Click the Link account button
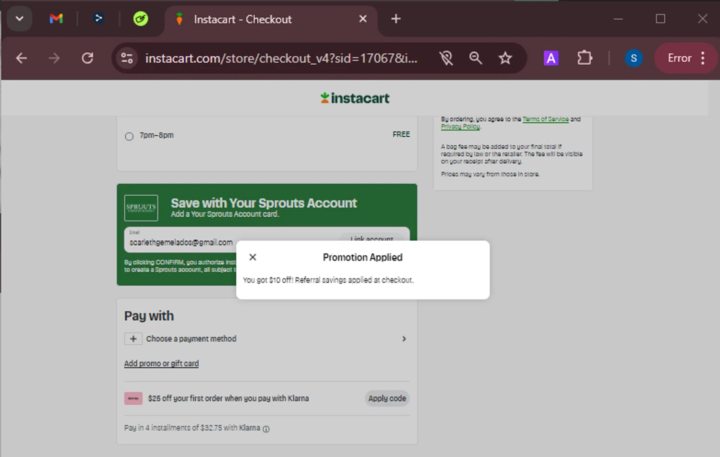The image size is (720, 457). tap(372, 238)
